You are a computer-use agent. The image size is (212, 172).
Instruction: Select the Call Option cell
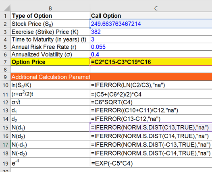pyautogui.click(x=151, y=16)
